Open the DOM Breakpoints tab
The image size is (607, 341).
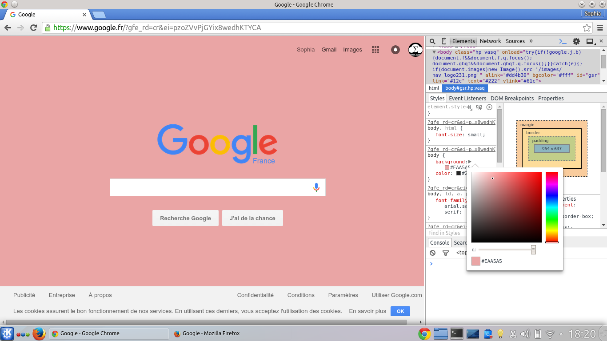coord(512,98)
